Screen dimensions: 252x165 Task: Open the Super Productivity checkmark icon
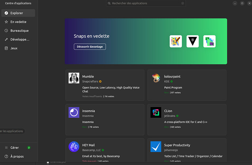click(x=156, y=146)
